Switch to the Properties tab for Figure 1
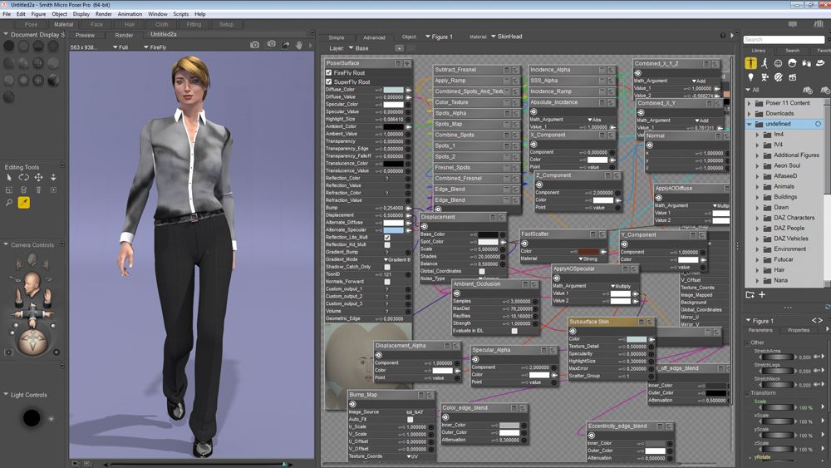 (798, 330)
